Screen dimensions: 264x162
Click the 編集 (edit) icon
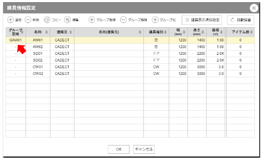pyautogui.click(x=67, y=19)
